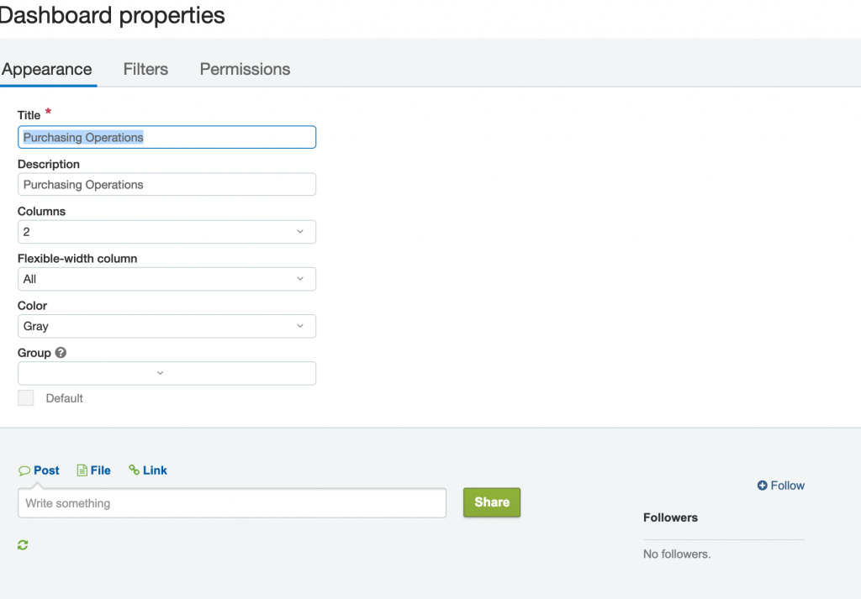Click the speech bubble icon beside Post
Image resolution: width=861 pixels, height=599 pixels.
click(x=24, y=470)
